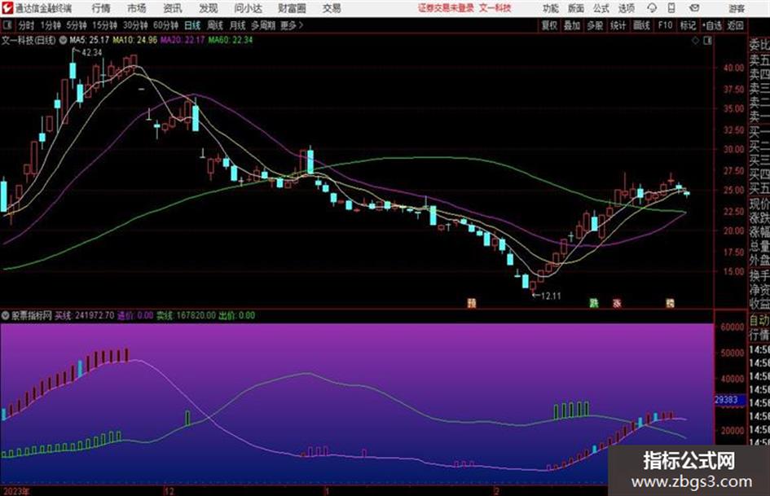Select the 日线 daily period
Screen dimensions: 770x496
click(192, 25)
